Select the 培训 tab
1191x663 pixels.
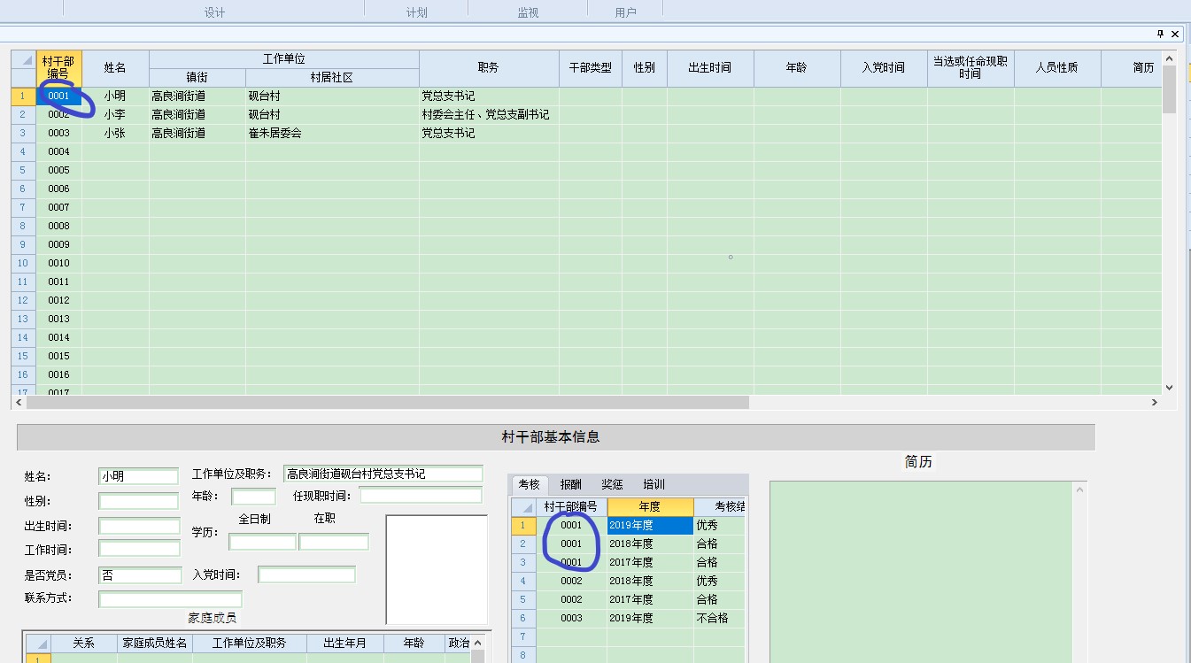[x=654, y=484]
